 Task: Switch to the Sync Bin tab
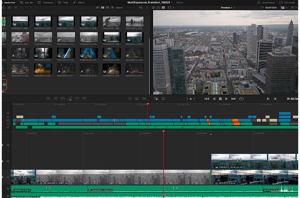(26, 3)
